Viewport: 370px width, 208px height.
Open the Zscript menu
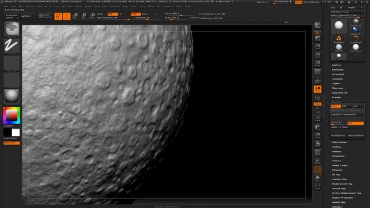coord(188,6)
